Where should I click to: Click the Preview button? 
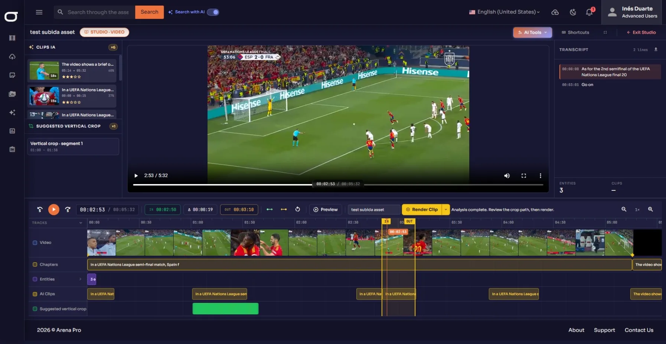coord(326,210)
